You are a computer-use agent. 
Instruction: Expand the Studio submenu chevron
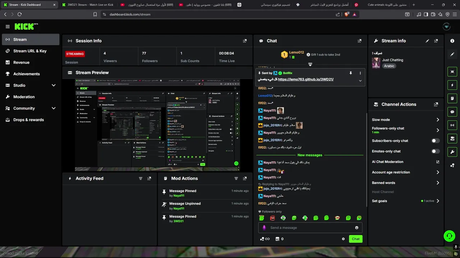(54, 85)
